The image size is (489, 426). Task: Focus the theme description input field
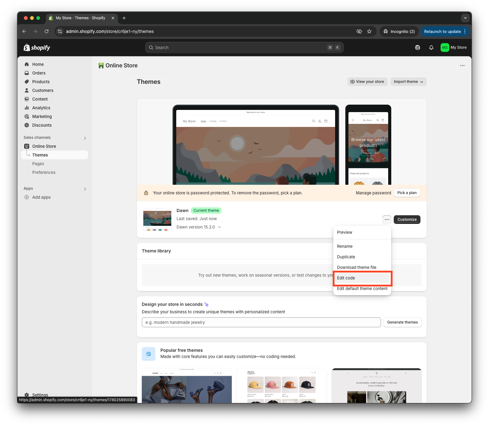[261, 322]
